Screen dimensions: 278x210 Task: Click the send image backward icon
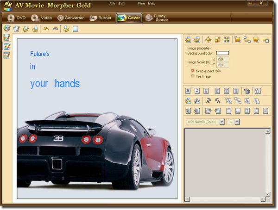[x=265, y=39]
